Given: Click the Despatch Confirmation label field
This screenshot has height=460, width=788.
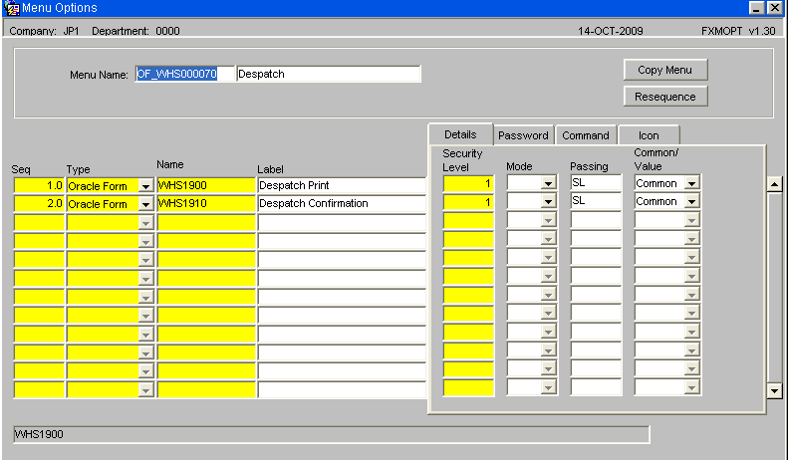Looking at the screenshot, I should pos(343,204).
